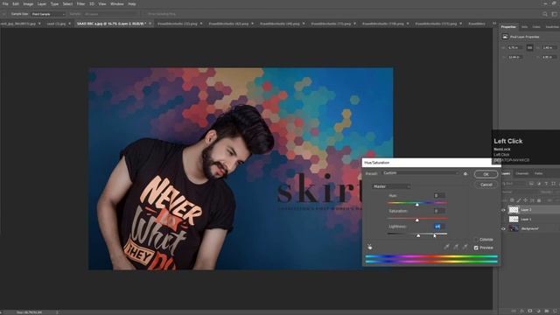
Task: Select the on-image adjustment hand tool
Action: 369,247
